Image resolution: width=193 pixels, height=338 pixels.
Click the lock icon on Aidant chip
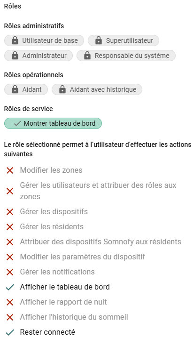pyautogui.click(x=15, y=89)
